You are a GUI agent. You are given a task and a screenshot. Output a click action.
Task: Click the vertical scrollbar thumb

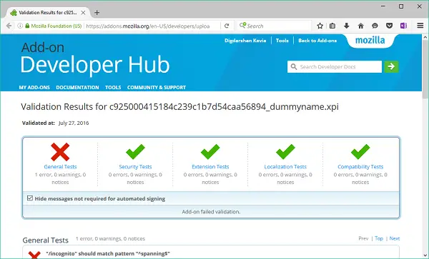pos(425,69)
